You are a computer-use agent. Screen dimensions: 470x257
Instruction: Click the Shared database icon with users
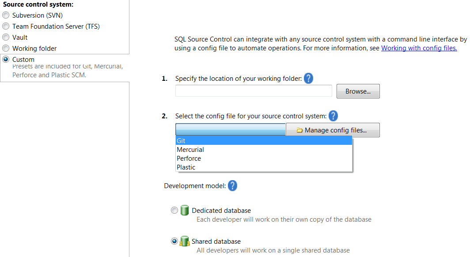(184, 241)
